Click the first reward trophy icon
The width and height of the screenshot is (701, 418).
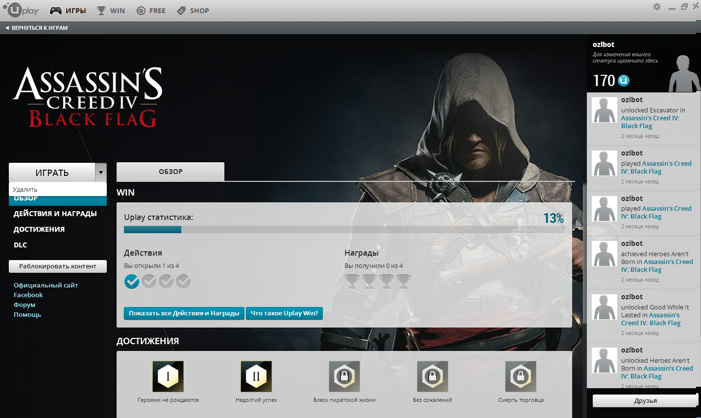click(352, 282)
